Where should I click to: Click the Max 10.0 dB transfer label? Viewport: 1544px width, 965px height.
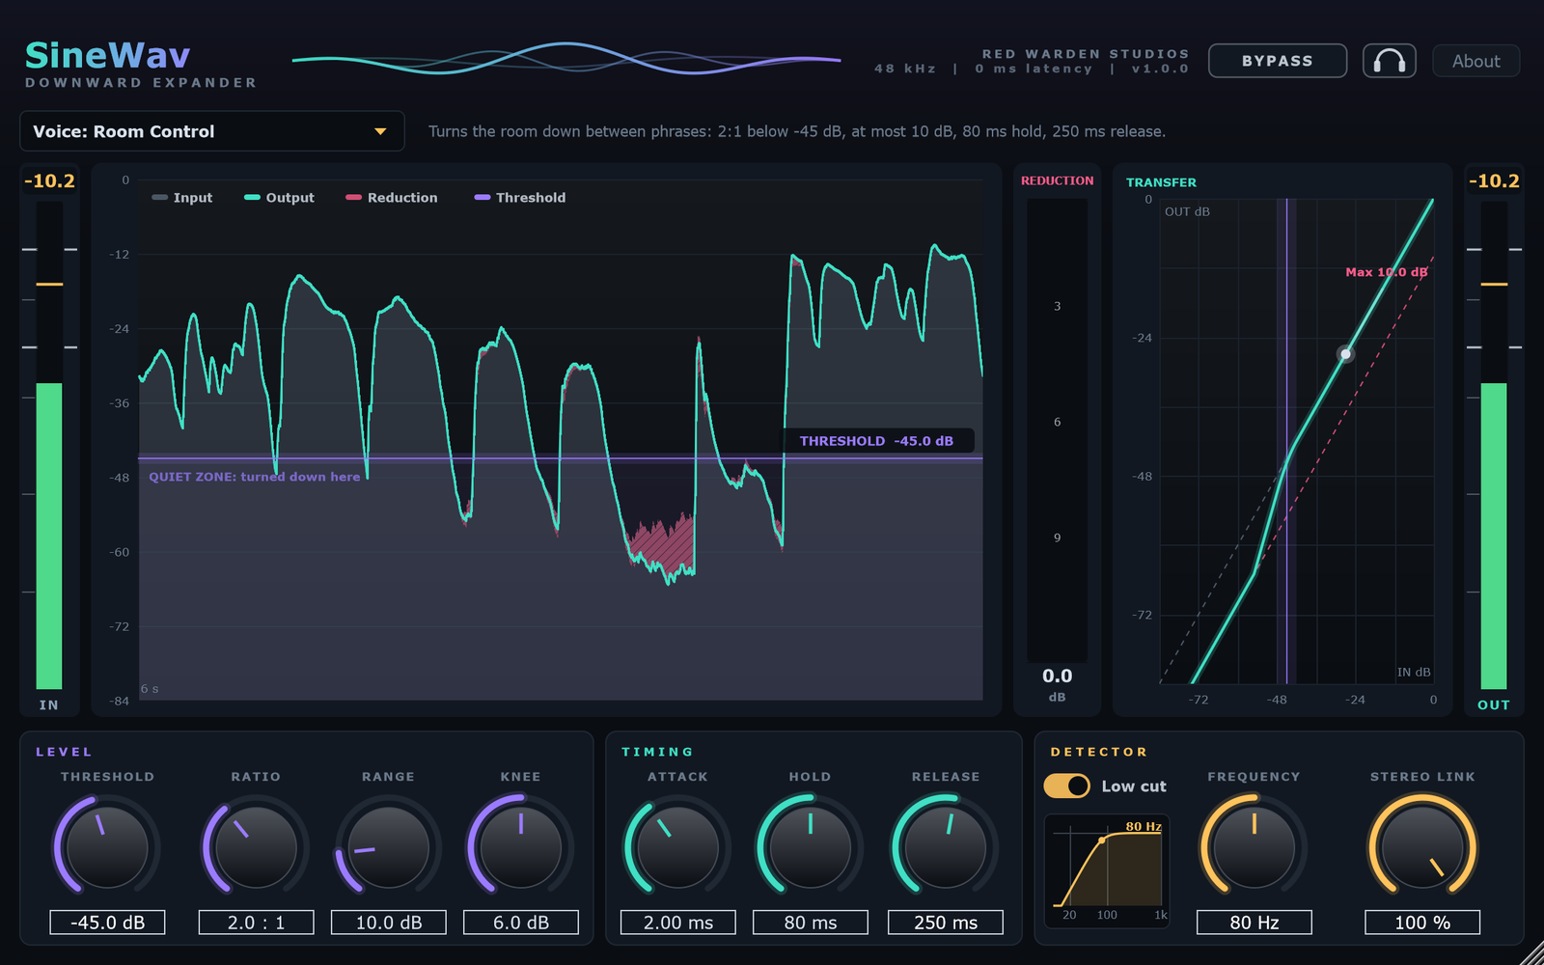click(1386, 272)
